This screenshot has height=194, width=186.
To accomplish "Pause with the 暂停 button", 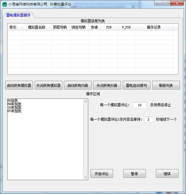I will pyautogui.click(x=134, y=174).
